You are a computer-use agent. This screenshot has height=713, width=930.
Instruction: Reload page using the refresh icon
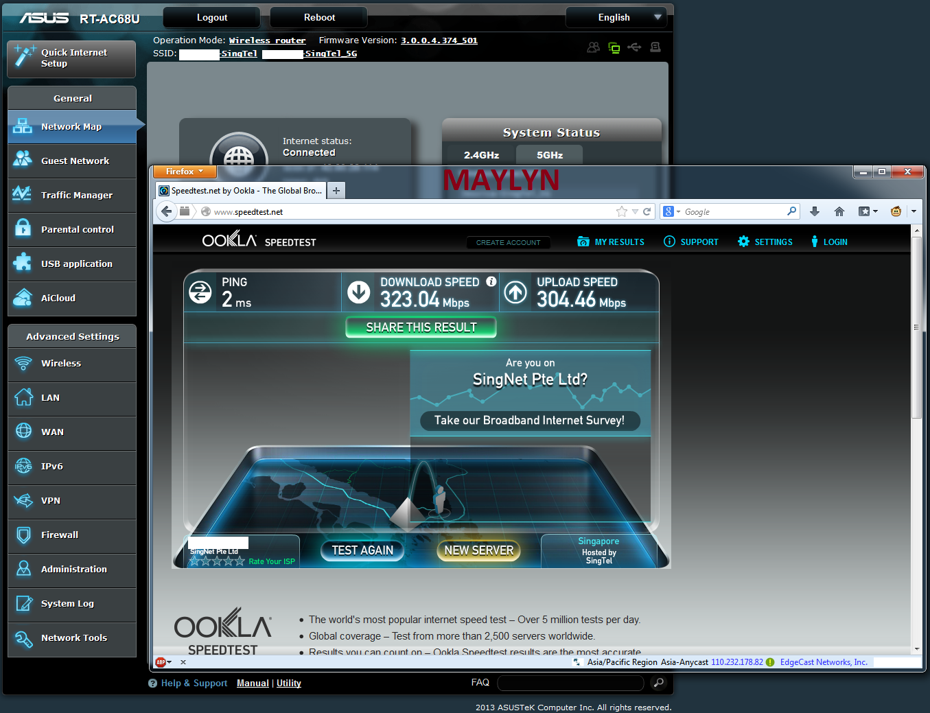tap(647, 211)
